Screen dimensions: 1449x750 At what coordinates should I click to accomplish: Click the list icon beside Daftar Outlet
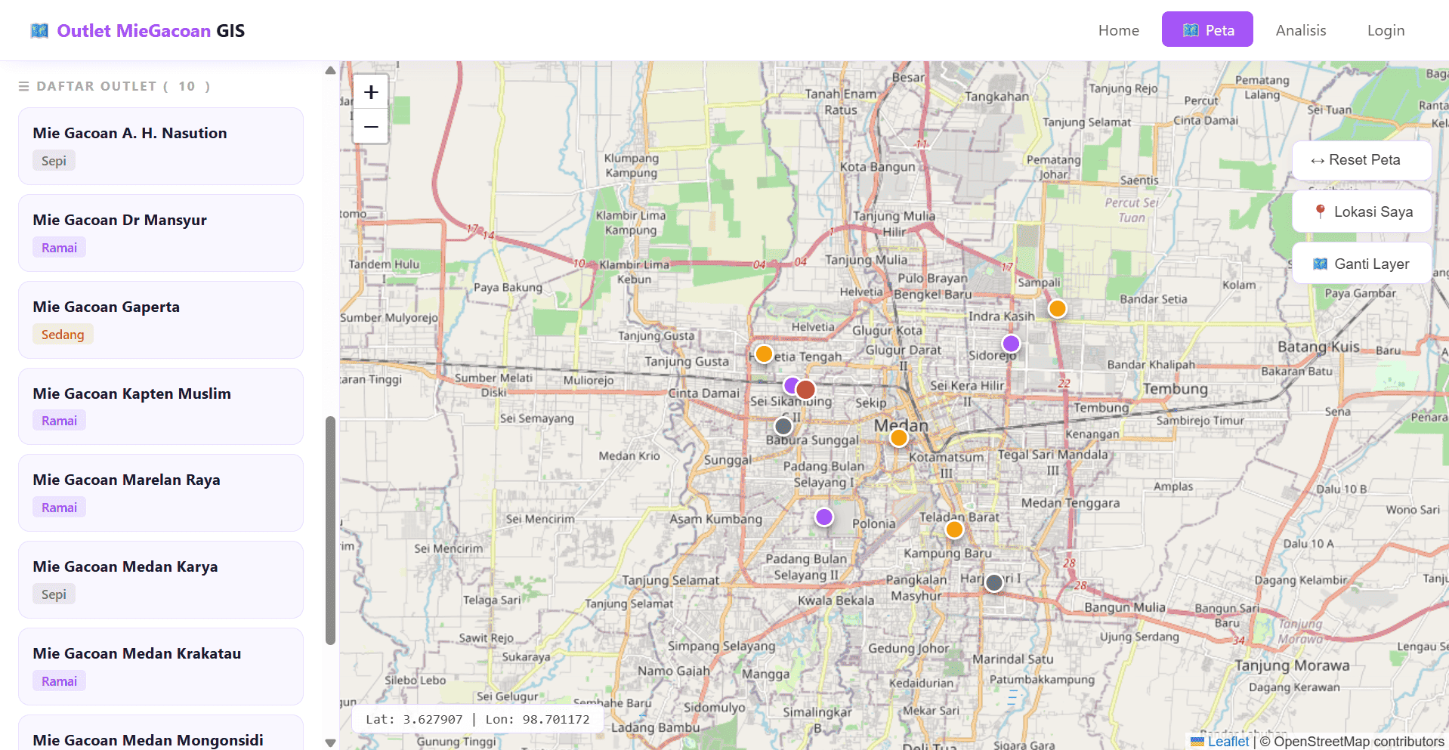[24, 87]
